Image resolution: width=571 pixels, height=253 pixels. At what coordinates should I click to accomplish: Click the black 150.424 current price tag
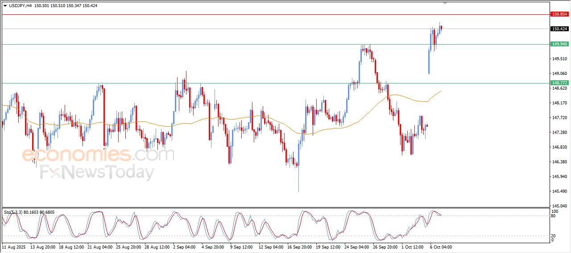(x=559, y=29)
